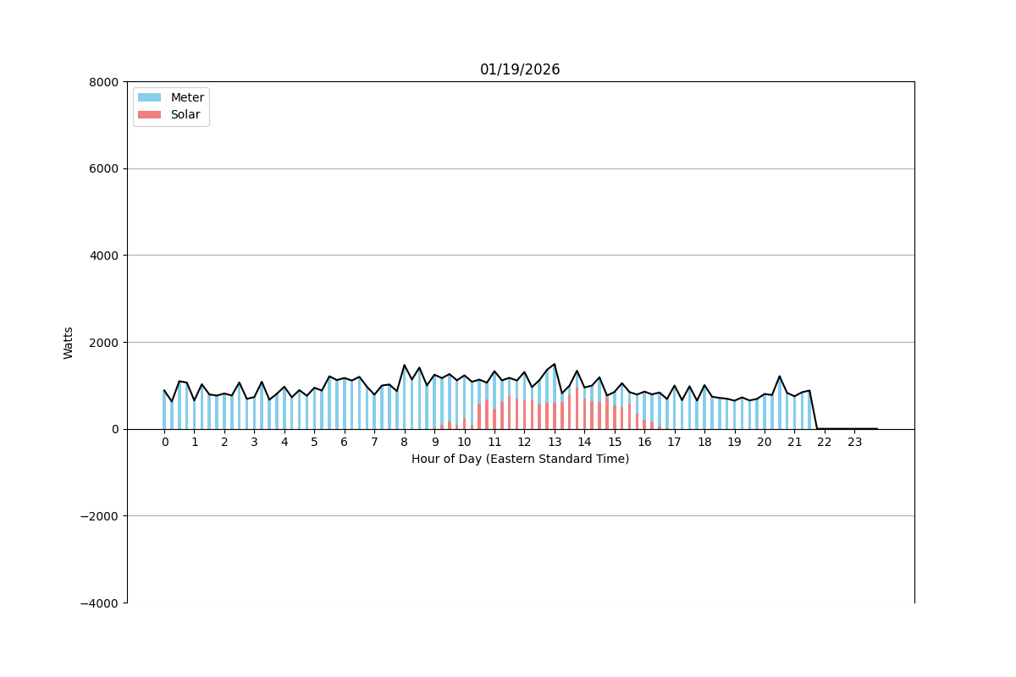
Task: Click the red Solar legend swatch
Action: pos(149,115)
